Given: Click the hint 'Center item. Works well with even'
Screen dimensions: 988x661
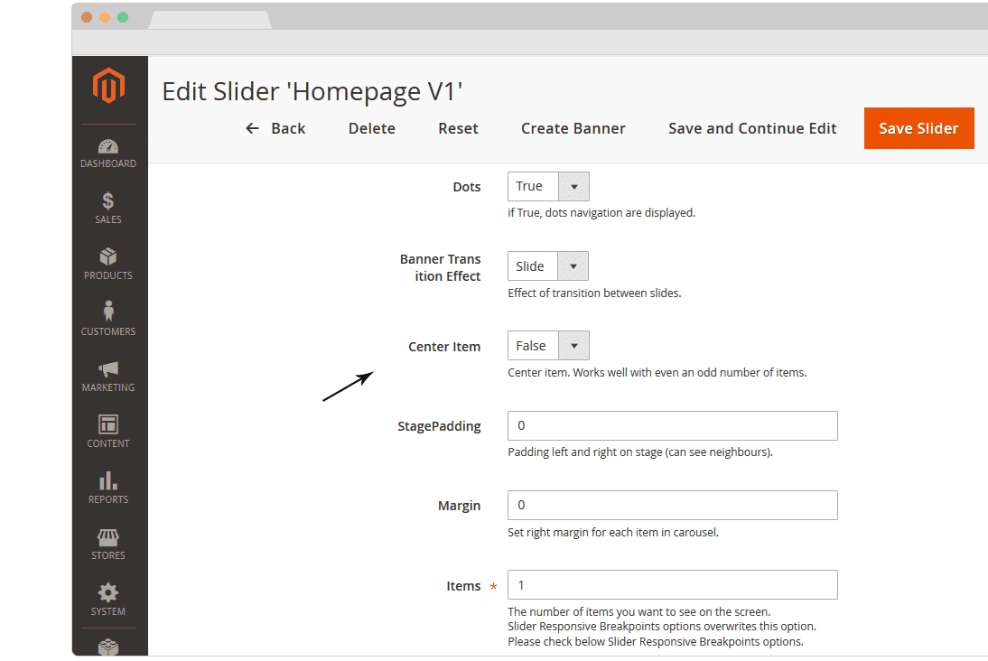Looking at the screenshot, I should pyautogui.click(x=657, y=372).
